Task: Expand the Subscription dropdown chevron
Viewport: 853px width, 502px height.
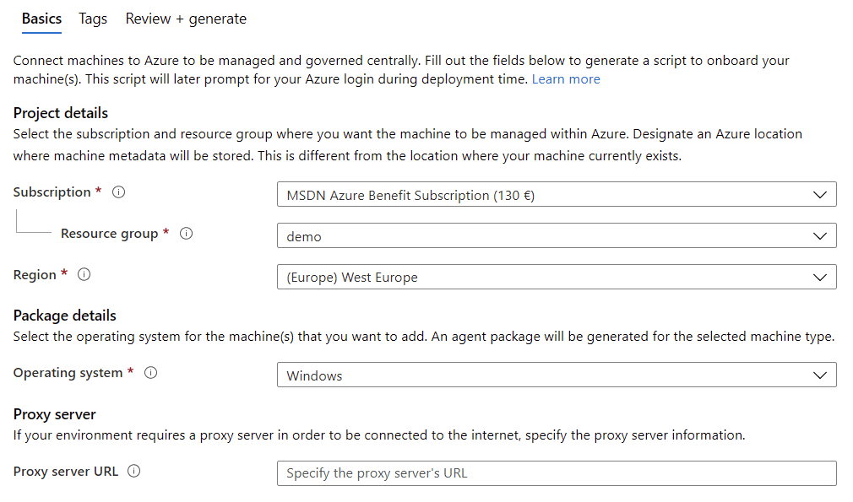Action: (820, 195)
